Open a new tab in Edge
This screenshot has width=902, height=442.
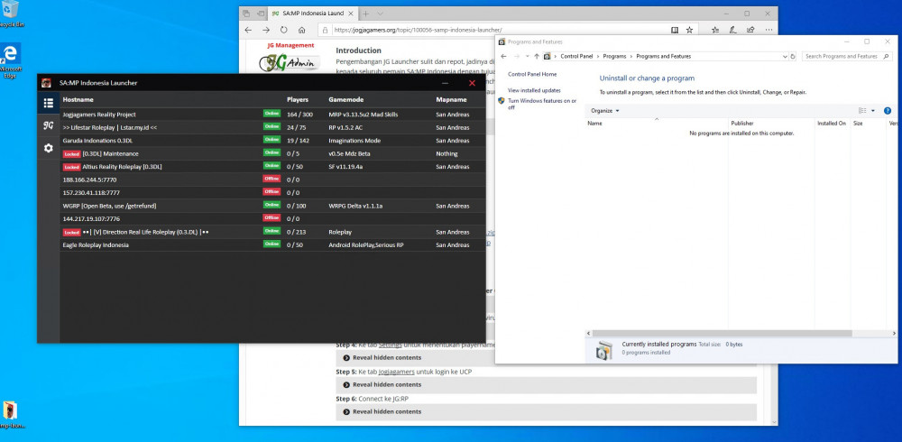pyautogui.click(x=365, y=14)
